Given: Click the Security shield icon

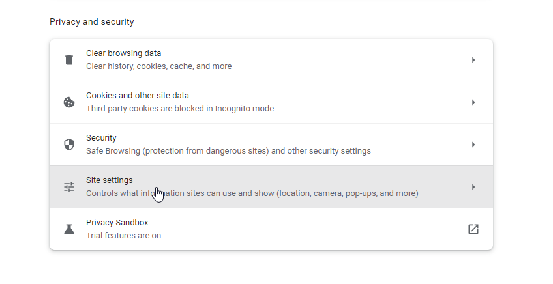Looking at the screenshot, I should tap(69, 145).
